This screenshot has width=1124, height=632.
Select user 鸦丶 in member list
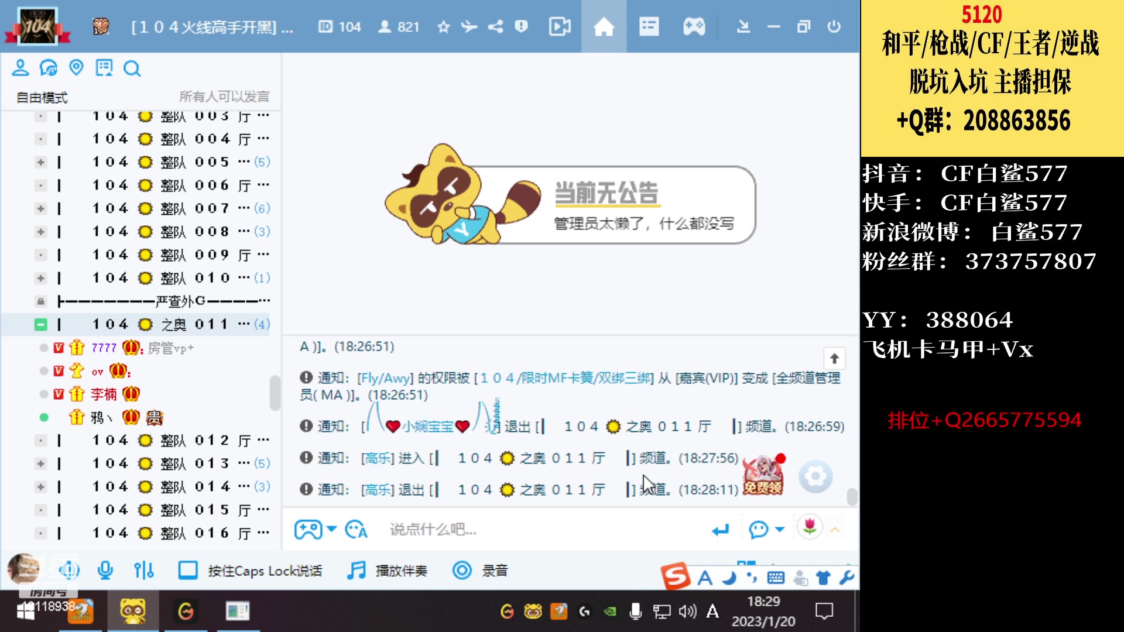click(x=139, y=417)
